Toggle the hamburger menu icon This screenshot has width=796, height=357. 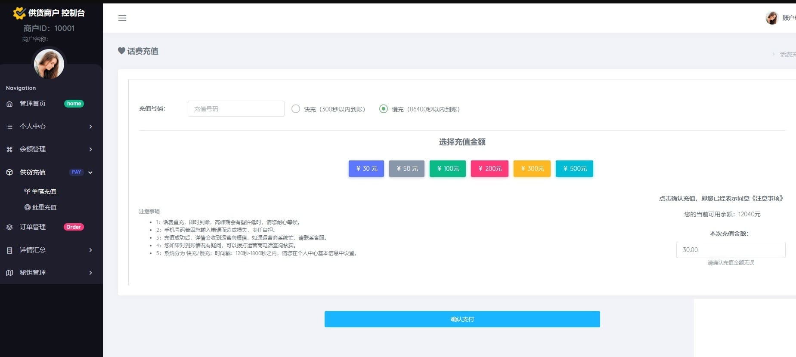click(122, 18)
